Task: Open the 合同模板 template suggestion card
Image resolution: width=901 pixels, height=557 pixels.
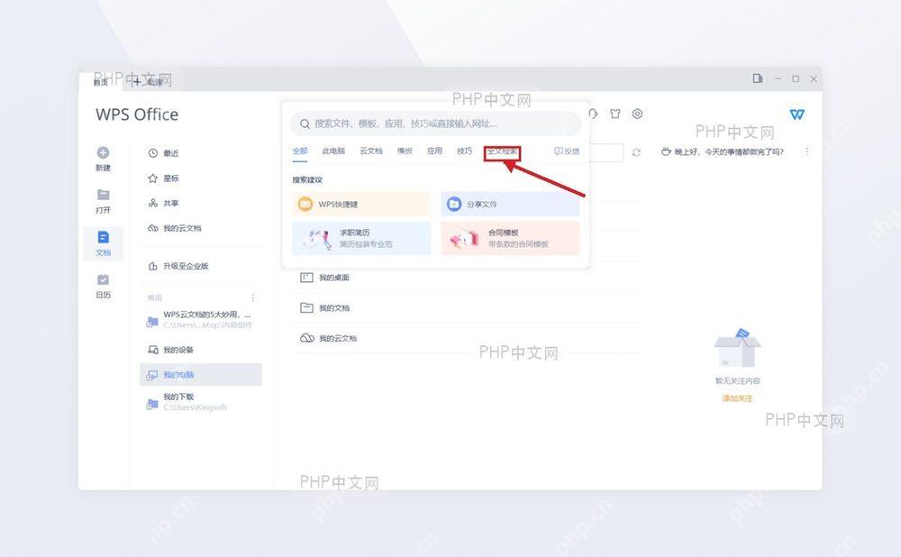Action: [510, 238]
